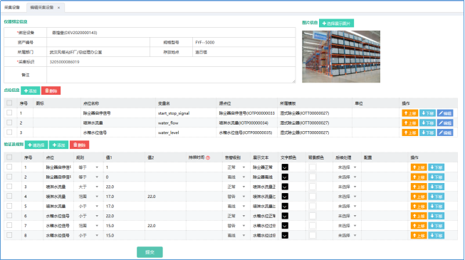The image size is (465, 260).
Task: Check the checkbox for rule row 6
Action: (x=9, y=215)
